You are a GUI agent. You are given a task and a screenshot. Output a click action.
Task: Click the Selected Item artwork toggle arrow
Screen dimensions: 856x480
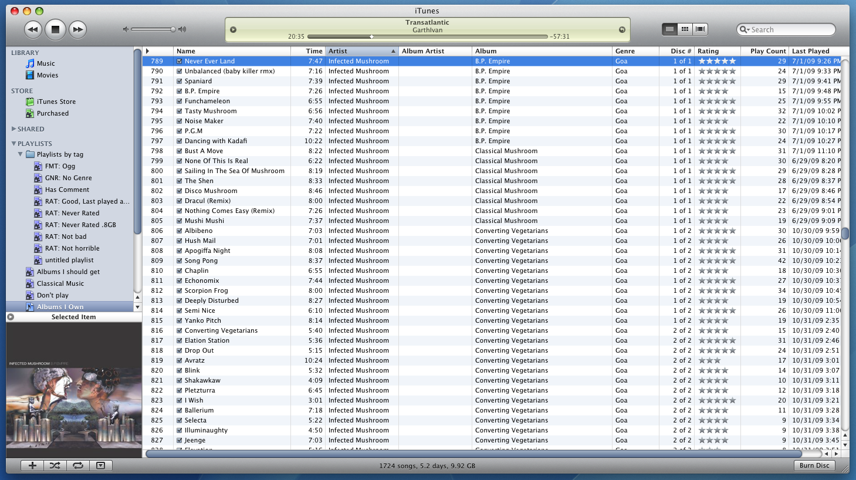pyautogui.click(x=11, y=317)
